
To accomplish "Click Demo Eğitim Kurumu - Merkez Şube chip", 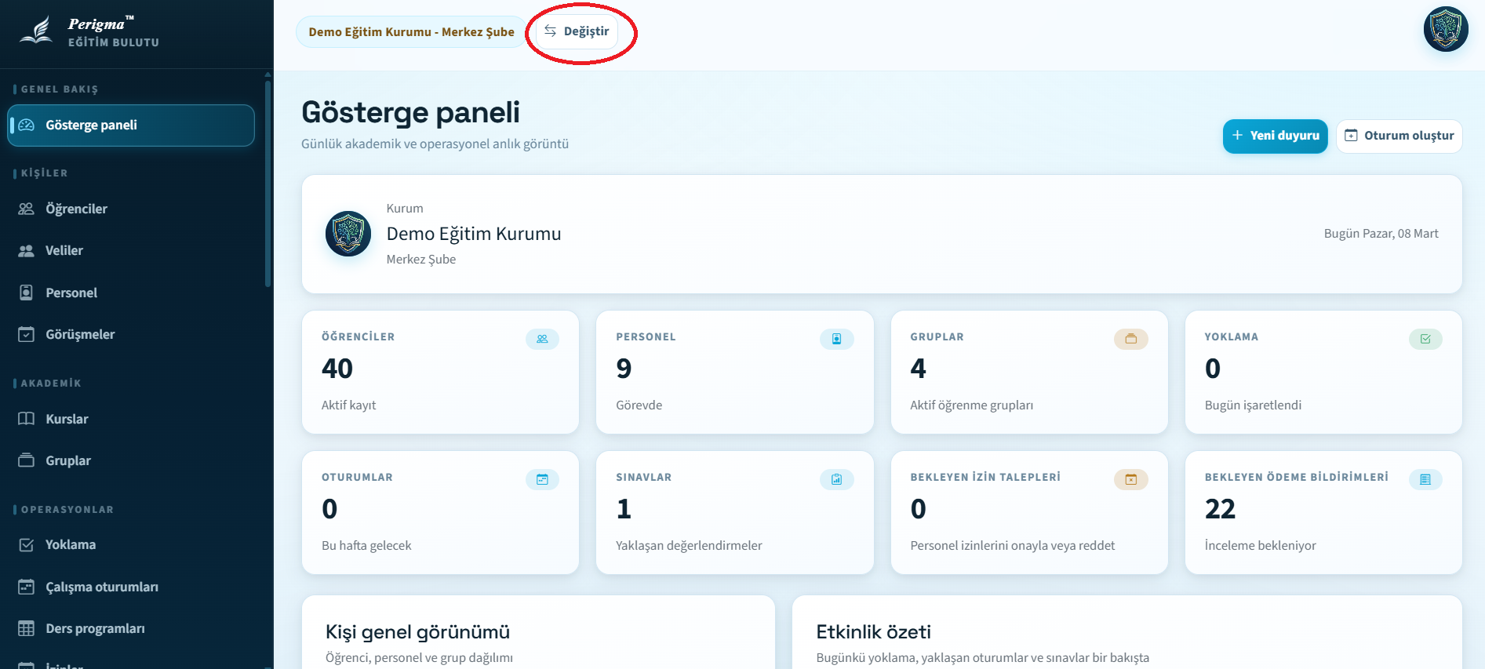I will pos(411,32).
